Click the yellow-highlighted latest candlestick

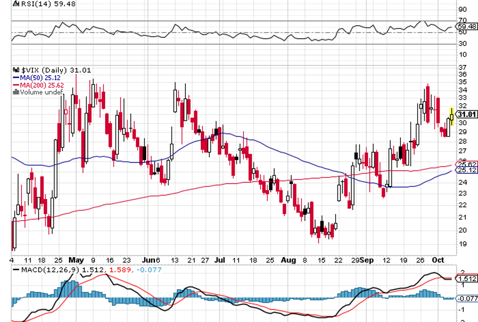(x=451, y=116)
